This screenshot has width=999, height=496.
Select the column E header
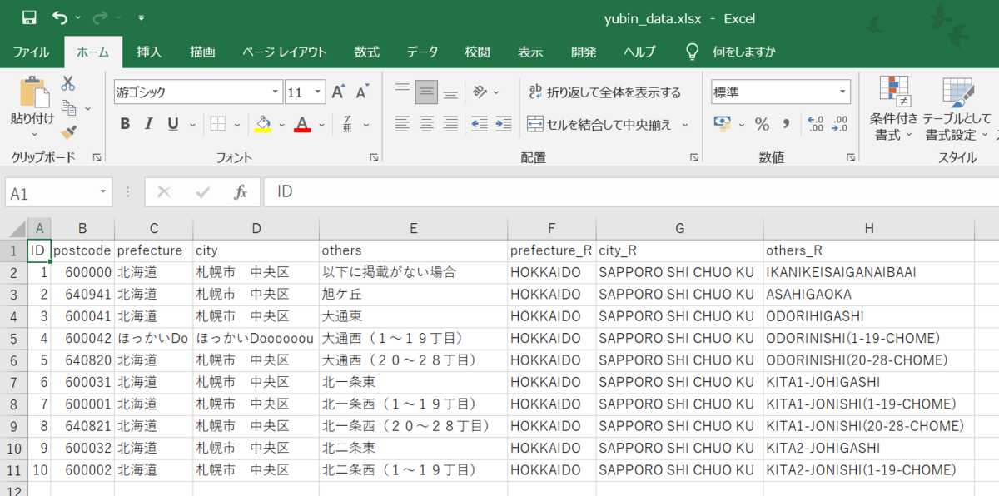413,228
